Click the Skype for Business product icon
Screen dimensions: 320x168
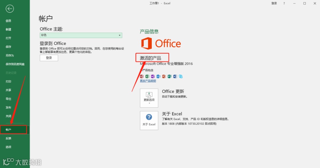click(x=181, y=76)
